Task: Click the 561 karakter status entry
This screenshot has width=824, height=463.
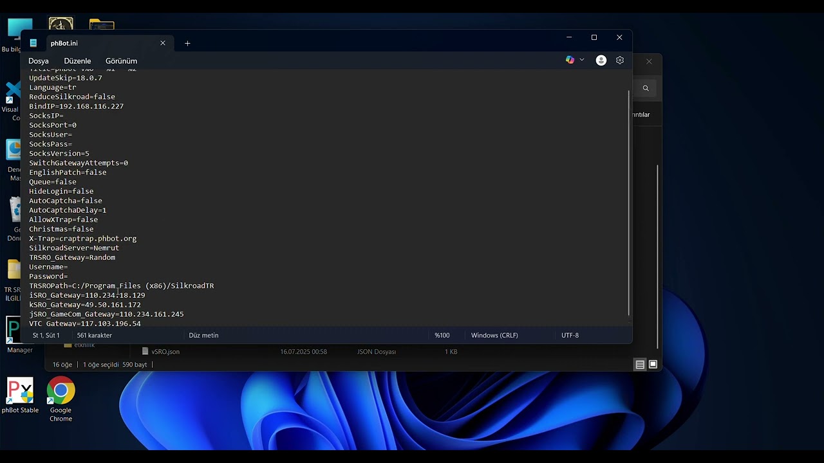Action: point(94,335)
